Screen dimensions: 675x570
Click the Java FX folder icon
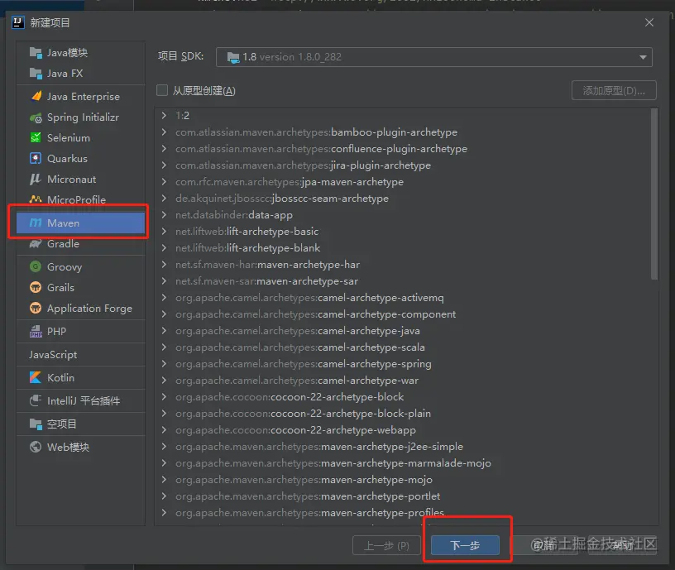(x=36, y=73)
